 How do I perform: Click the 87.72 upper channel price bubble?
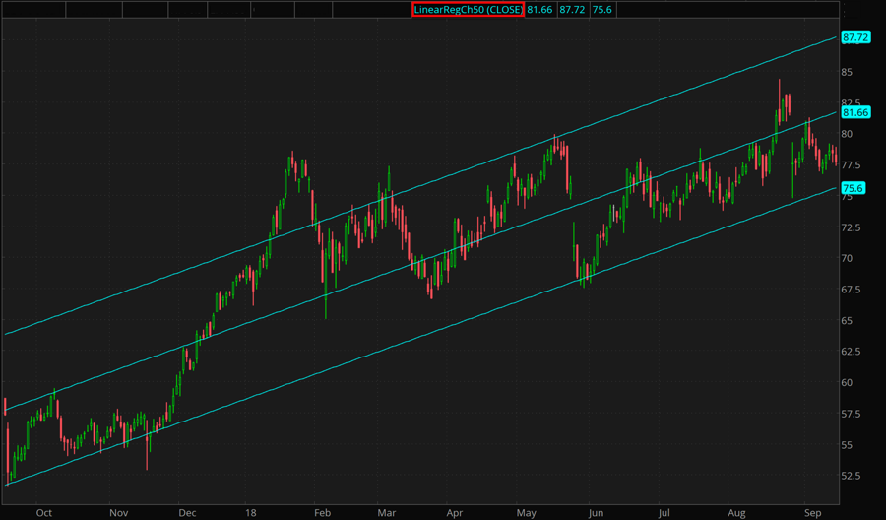(x=854, y=37)
